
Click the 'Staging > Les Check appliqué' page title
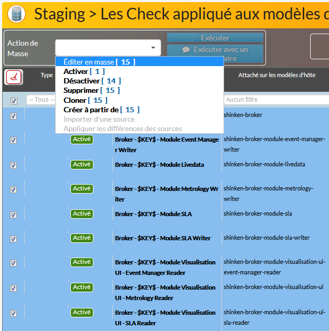[x=181, y=14]
